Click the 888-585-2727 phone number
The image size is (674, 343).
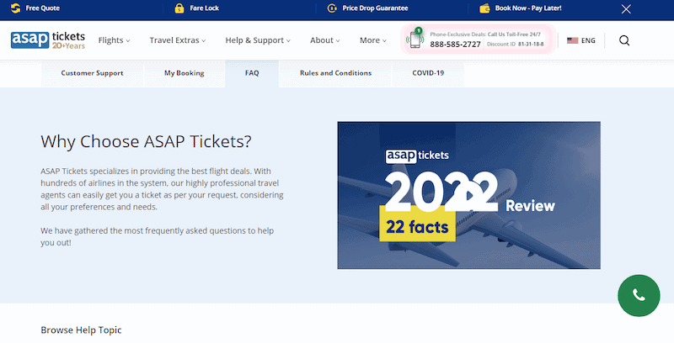[455, 45]
